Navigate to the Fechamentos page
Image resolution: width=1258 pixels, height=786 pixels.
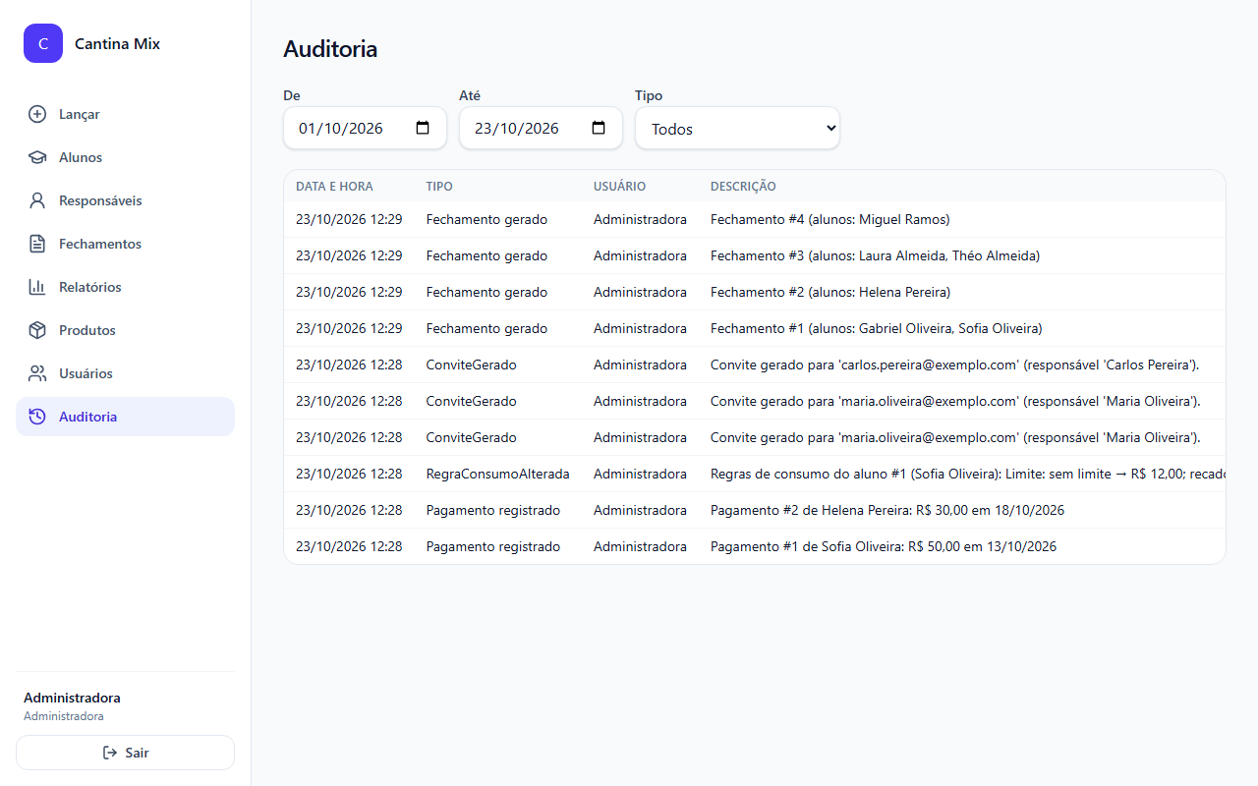click(x=125, y=244)
